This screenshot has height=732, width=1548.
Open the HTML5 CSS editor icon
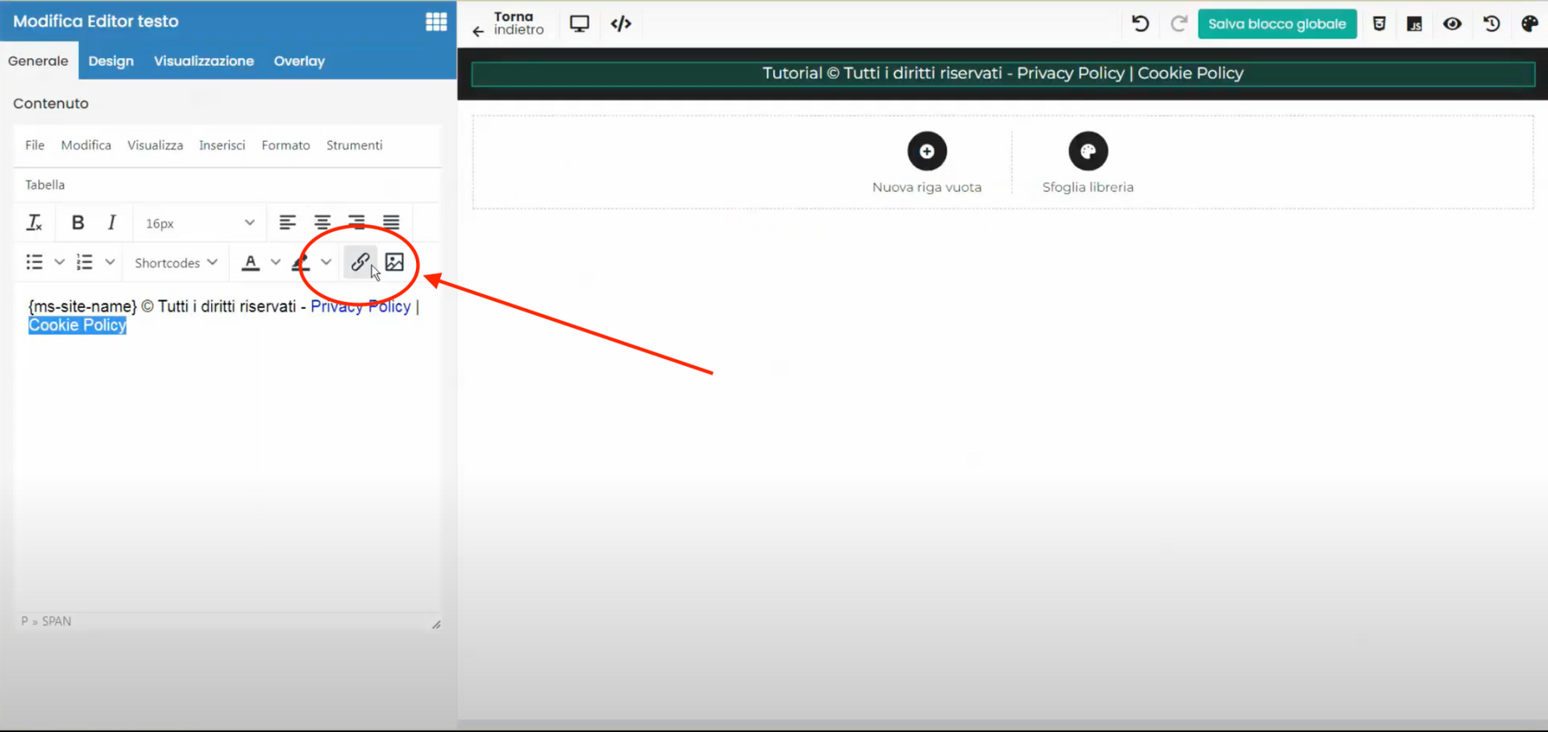(1379, 24)
